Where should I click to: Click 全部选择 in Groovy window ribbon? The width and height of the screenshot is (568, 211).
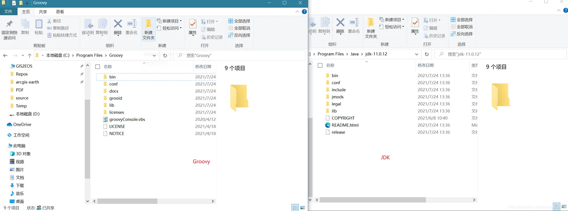[x=239, y=21]
